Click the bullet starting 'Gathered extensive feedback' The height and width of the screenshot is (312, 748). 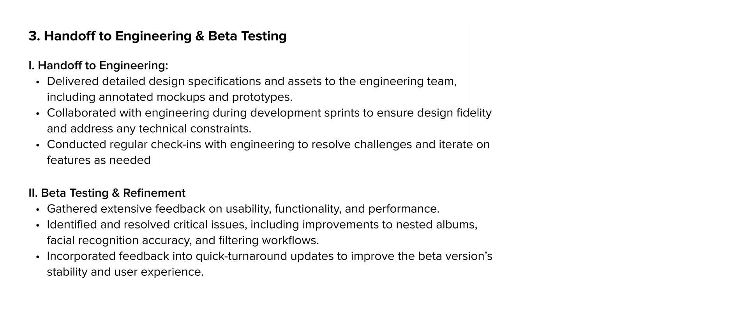coord(243,209)
